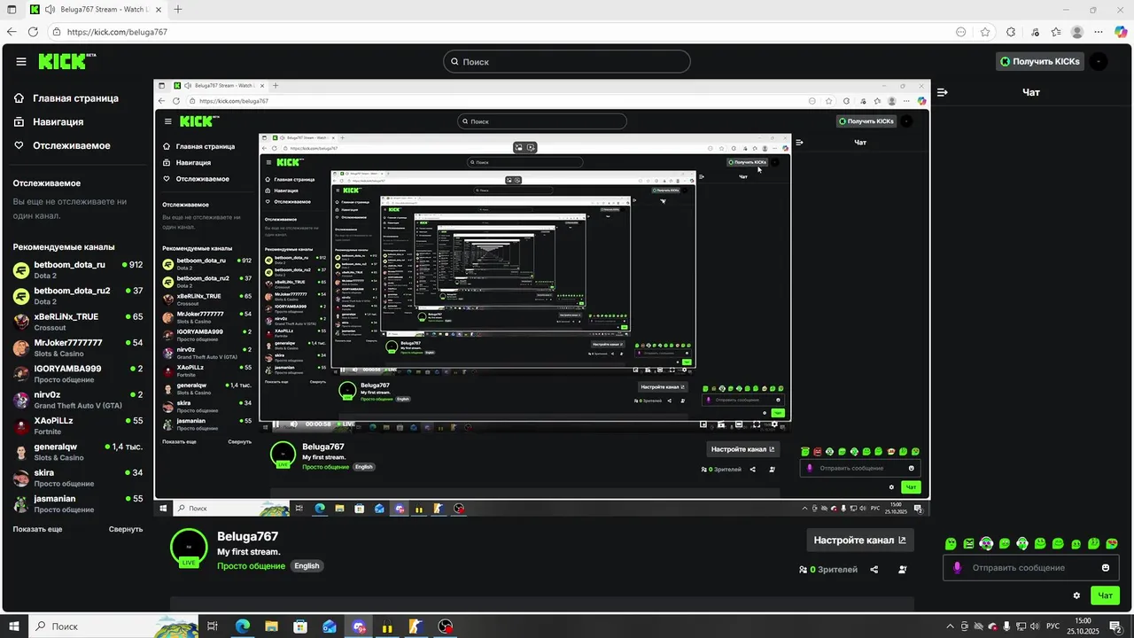Open File Explorer from the taskbar
This screenshot has height=638, width=1134.
coord(271,626)
